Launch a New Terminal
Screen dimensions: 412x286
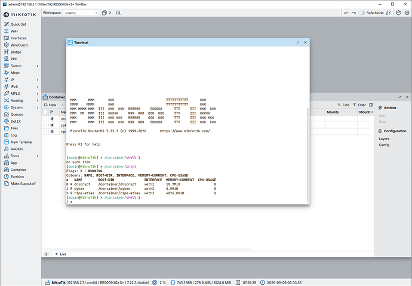[x=18, y=142]
